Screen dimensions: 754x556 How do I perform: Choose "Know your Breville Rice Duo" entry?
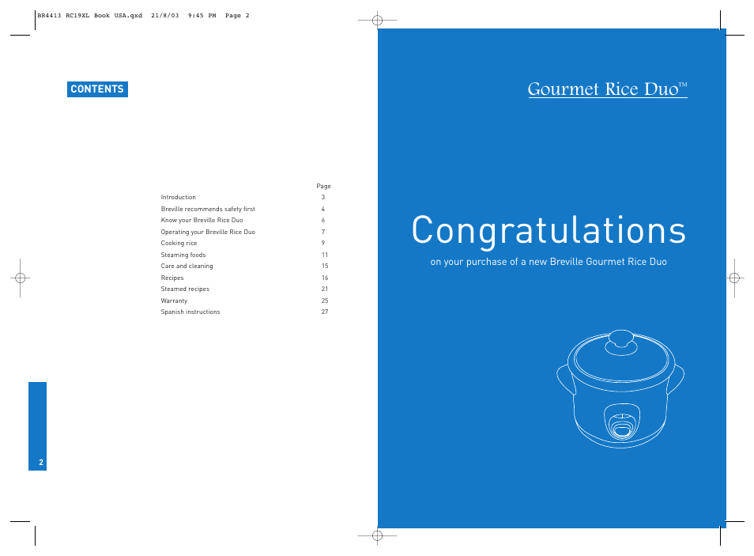click(x=202, y=221)
